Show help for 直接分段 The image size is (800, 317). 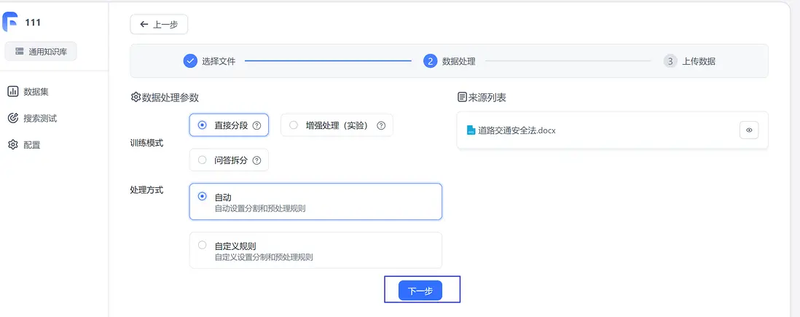pyautogui.click(x=256, y=125)
